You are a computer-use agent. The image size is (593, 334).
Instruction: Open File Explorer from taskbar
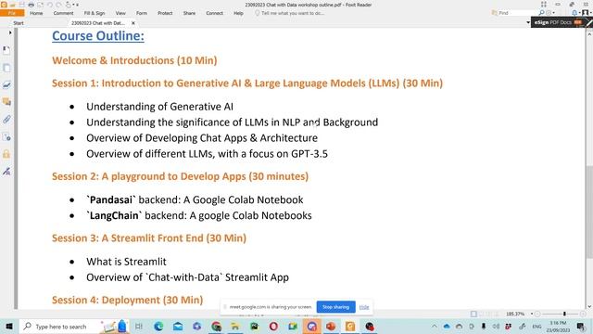coord(235,326)
